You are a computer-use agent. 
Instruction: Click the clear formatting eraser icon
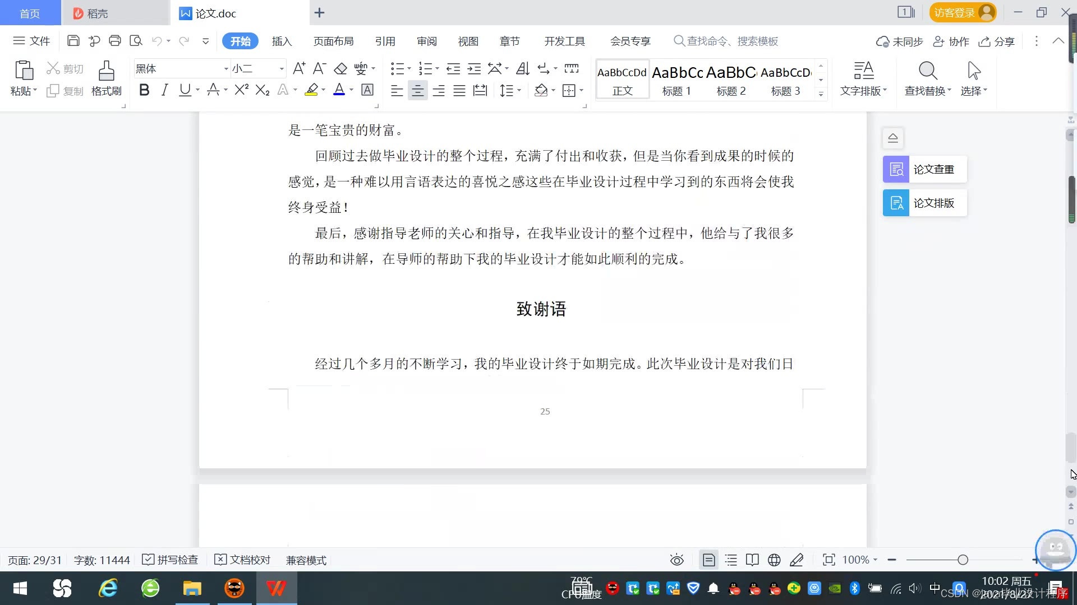(x=340, y=69)
